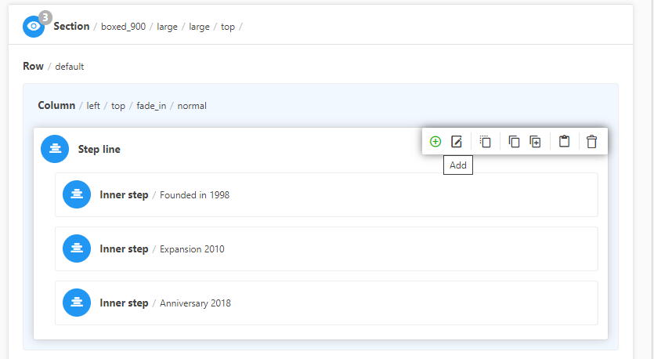The image size is (654, 359).
Task: Click the Step line title text
Action: pyautogui.click(x=99, y=149)
